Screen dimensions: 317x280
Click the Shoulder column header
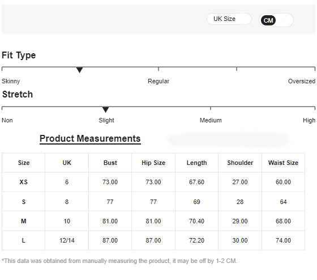(x=240, y=163)
